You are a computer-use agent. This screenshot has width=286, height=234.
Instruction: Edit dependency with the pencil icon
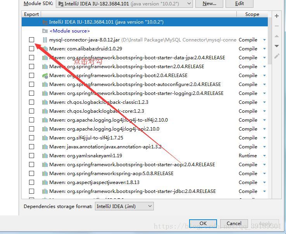277,56
